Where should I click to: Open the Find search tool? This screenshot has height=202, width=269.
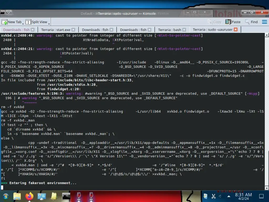coord(251,22)
